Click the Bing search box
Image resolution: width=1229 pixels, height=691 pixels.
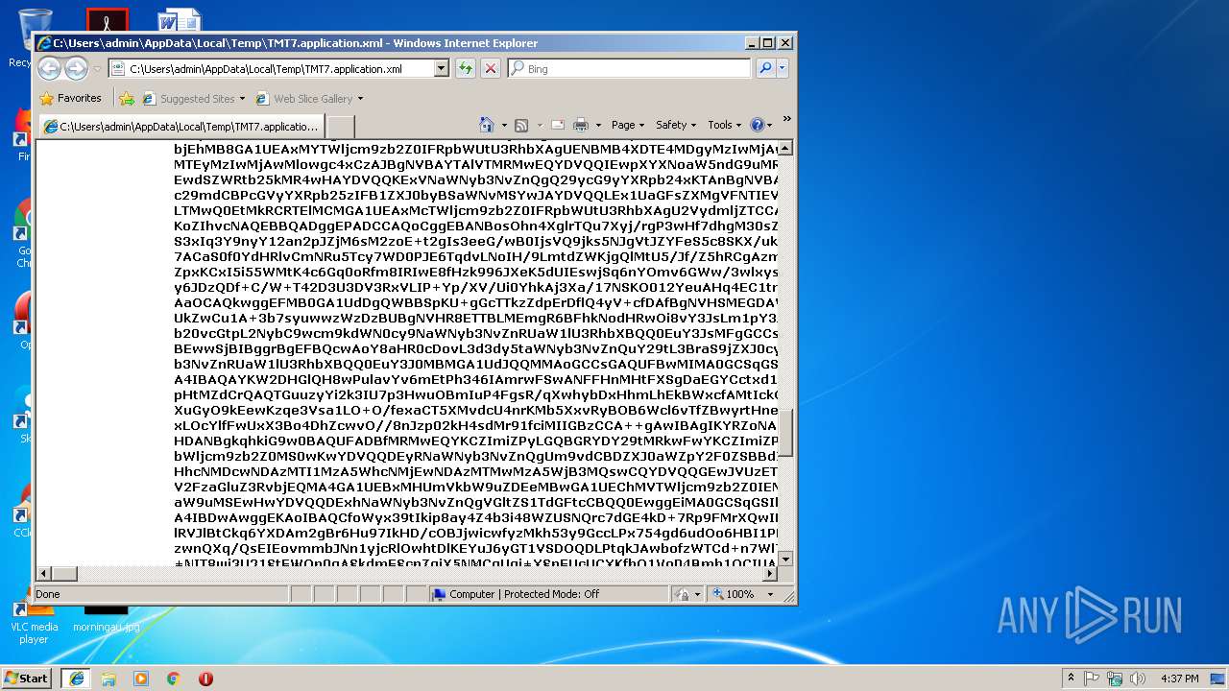630,68
